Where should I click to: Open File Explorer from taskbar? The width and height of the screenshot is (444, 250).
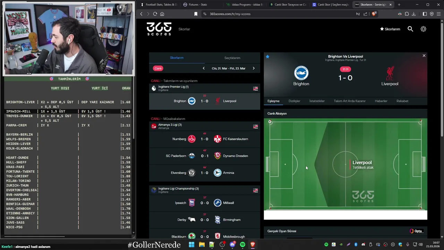(x=202, y=244)
